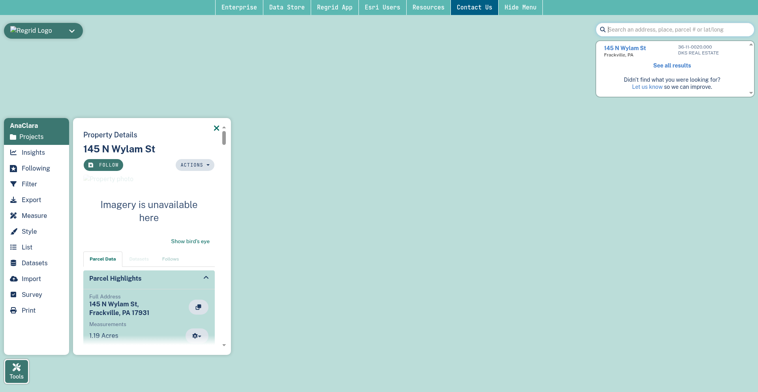Viewport: 758px width, 392px height.
Task: Select the Measure ruler tool
Action: tap(13, 216)
